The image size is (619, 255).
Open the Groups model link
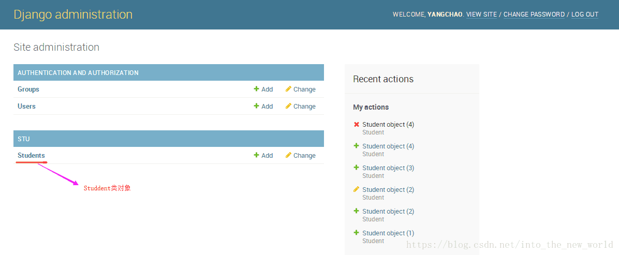tap(28, 89)
